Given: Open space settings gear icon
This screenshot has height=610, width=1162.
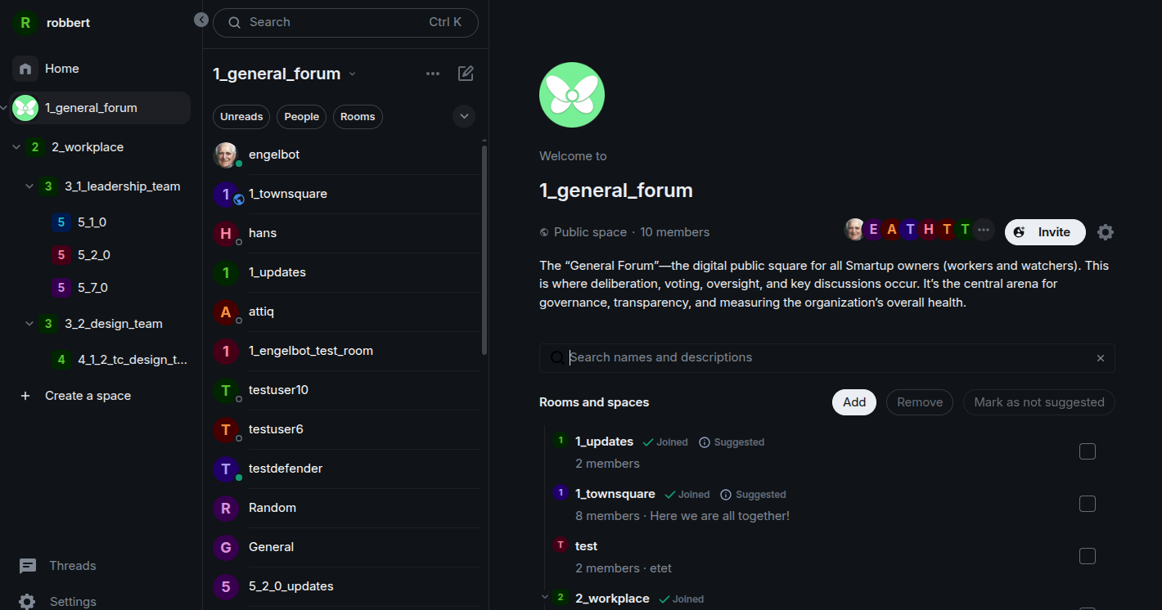Looking at the screenshot, I should 1105,232.
